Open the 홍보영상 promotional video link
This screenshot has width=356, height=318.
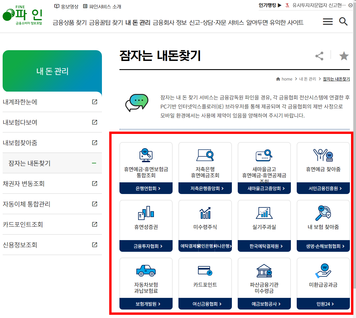coord(66,6)
